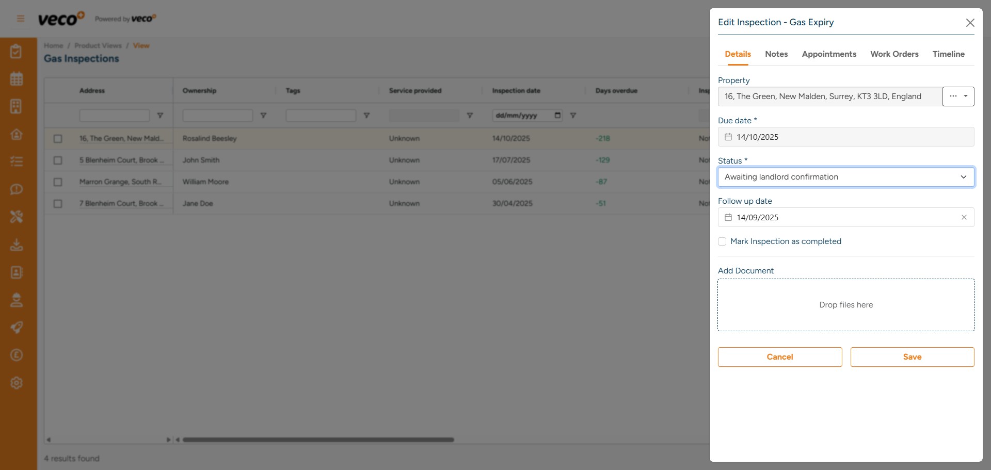Tick Mark Inspection as completed checkbox
Image resolution: width=991 pixels, height=470 pixels.
pyautogui.click(x=722, y=241)
